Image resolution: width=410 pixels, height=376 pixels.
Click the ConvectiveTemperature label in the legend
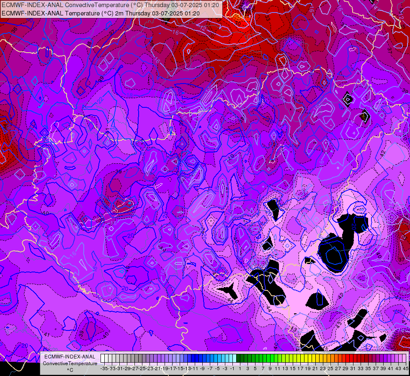pos(70,363)
